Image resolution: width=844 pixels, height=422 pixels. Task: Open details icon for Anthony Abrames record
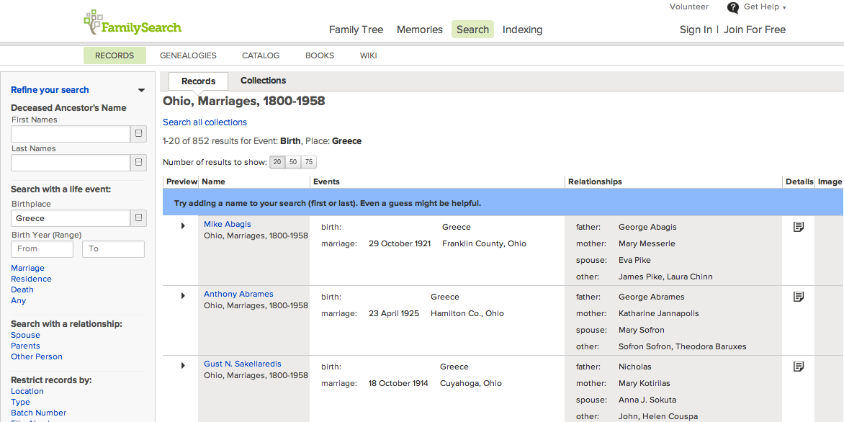(798, 297)
